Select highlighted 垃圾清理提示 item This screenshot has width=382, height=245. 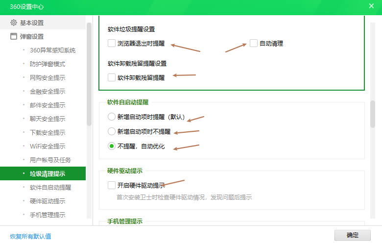[x=43, y=173]
